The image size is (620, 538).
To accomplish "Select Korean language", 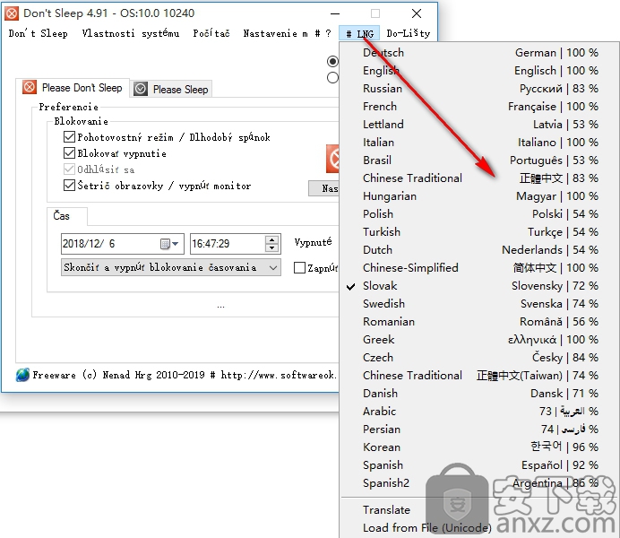I will (x=479, y=447).
